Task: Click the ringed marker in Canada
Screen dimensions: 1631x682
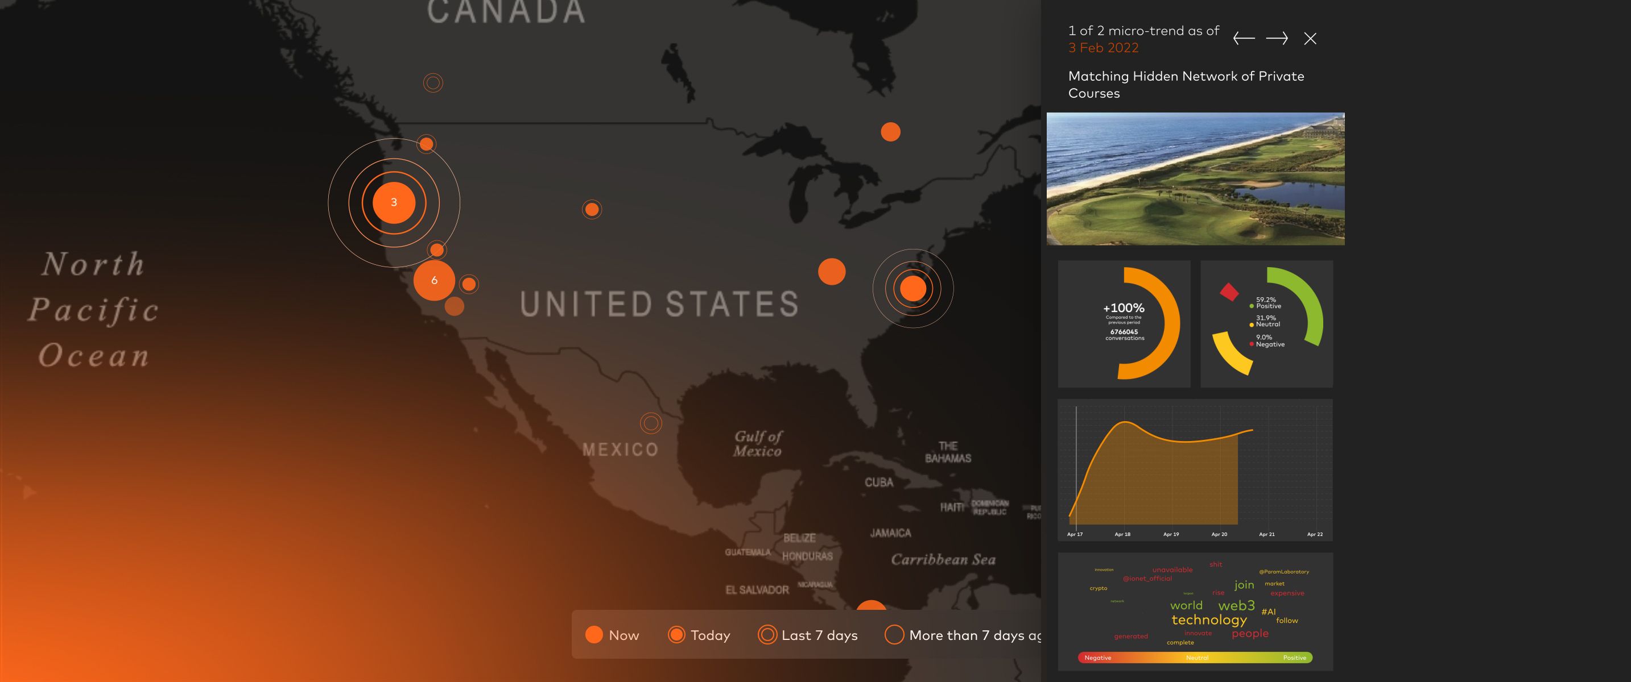Action: 433,83
